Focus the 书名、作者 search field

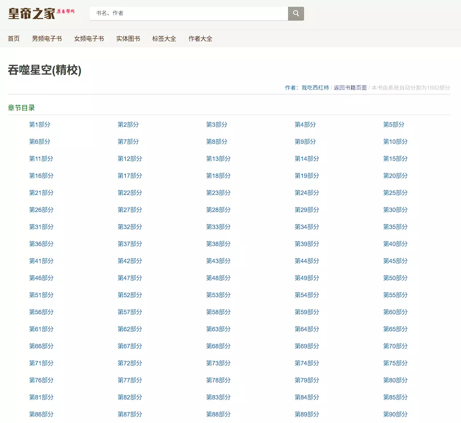pos(189,14)
